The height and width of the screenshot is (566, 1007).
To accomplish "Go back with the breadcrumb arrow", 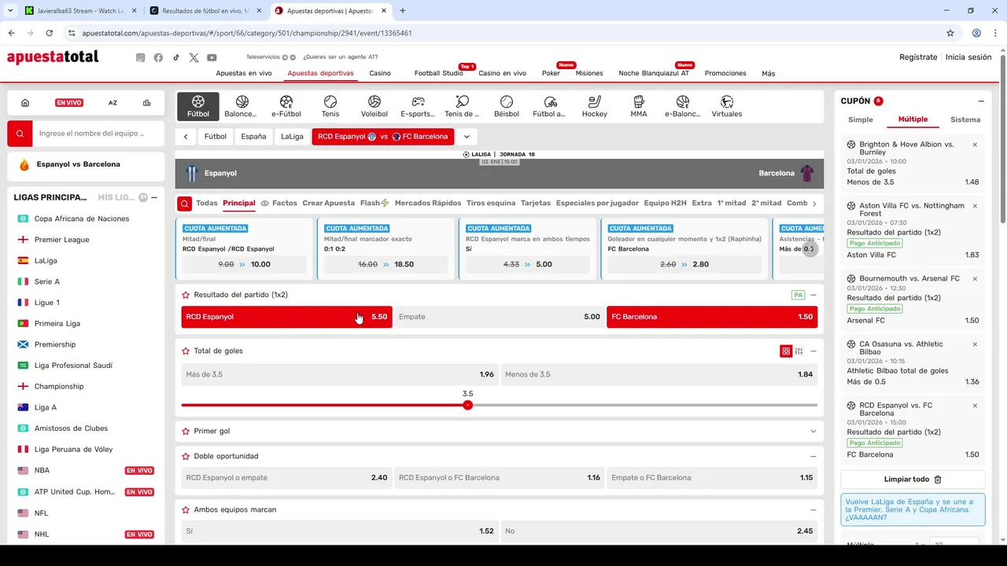I will pos(186,137).
